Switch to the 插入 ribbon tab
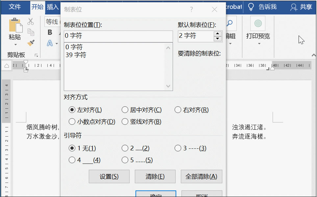This screenshot has width=317, height=197. (53, 7)
